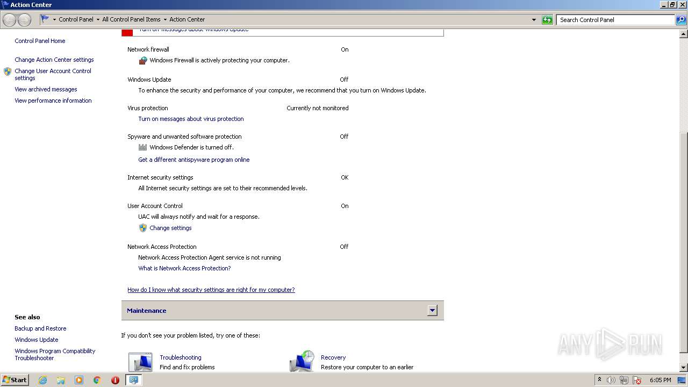The image size is (688, 387).
Task: Open View archived messages link
Action: [x=46, y=89]
